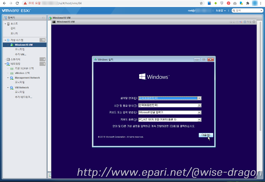Click the 가상 시스템 count badge 15
The image size is (265, 182).
[42, 40]
